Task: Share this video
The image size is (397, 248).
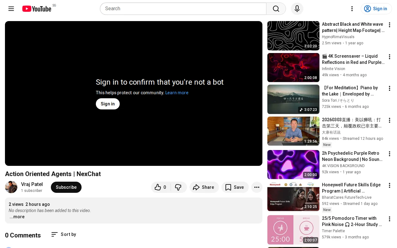Action: coord(204,187)
